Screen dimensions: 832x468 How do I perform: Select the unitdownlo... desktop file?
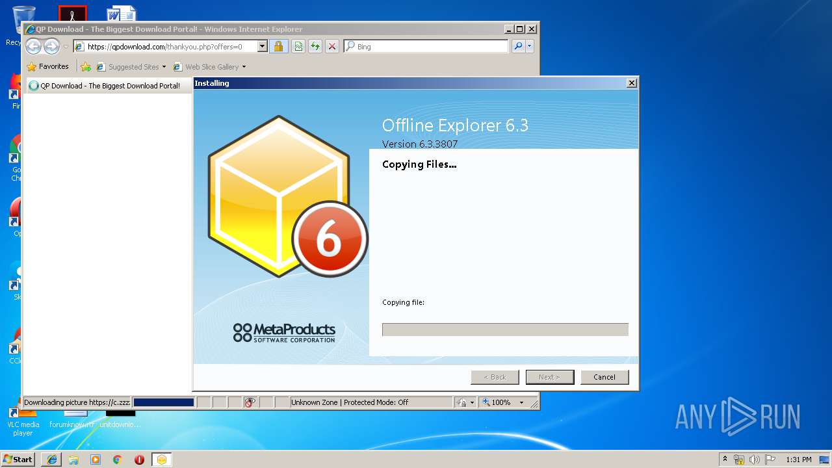120,420
